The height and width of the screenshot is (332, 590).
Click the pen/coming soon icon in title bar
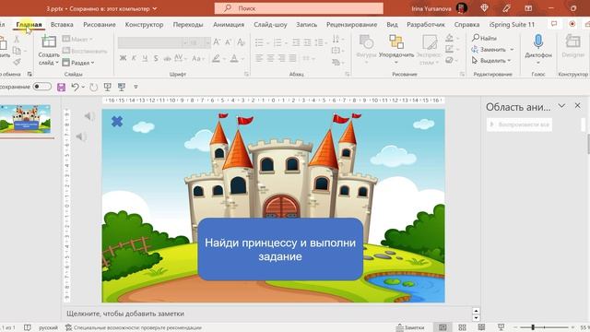[x=506, y=8]
